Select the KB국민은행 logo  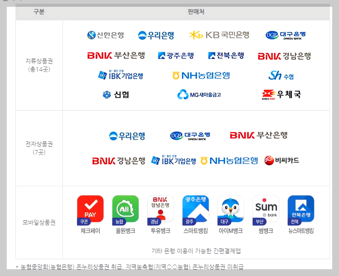(x=219, y=35)
